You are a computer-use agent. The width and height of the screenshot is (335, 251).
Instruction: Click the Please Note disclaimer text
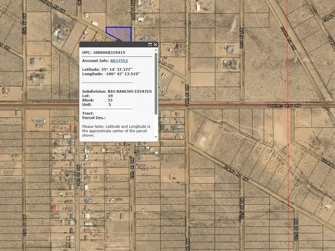116,131
